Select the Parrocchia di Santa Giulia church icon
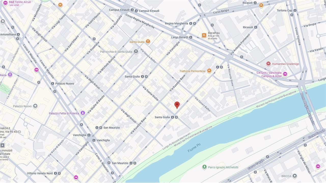326x183 pixels. click(136, 51)
